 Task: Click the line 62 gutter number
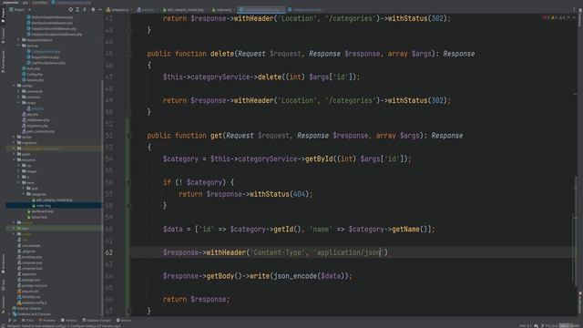109,252
